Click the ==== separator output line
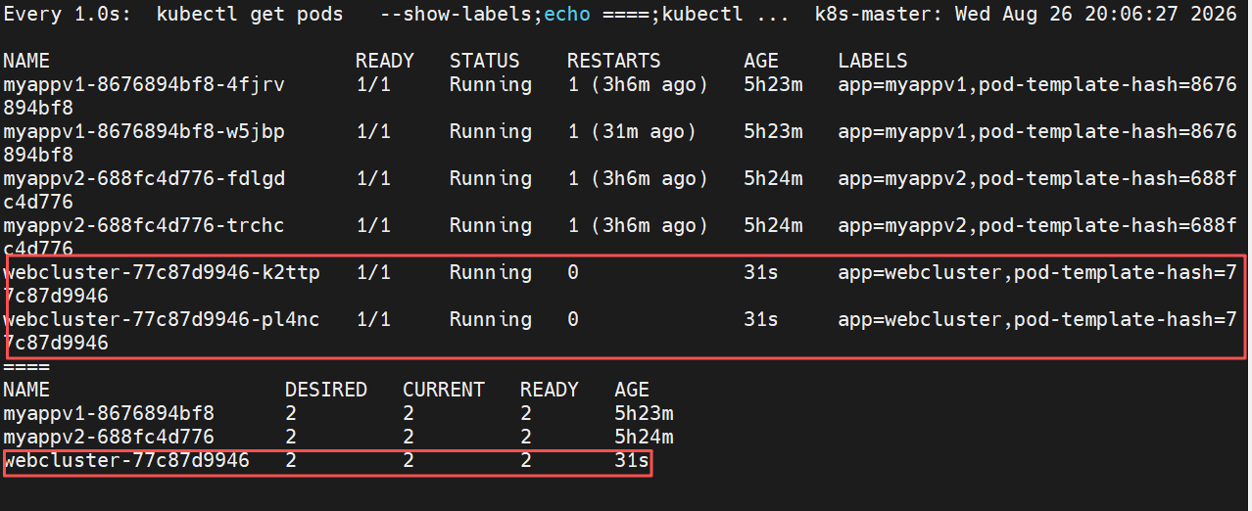 [26, 367]
